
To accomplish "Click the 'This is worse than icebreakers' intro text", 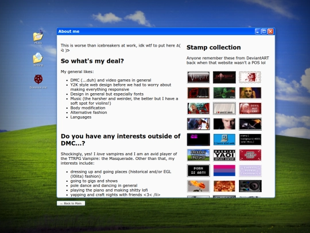I will click(x=121, y=48).
